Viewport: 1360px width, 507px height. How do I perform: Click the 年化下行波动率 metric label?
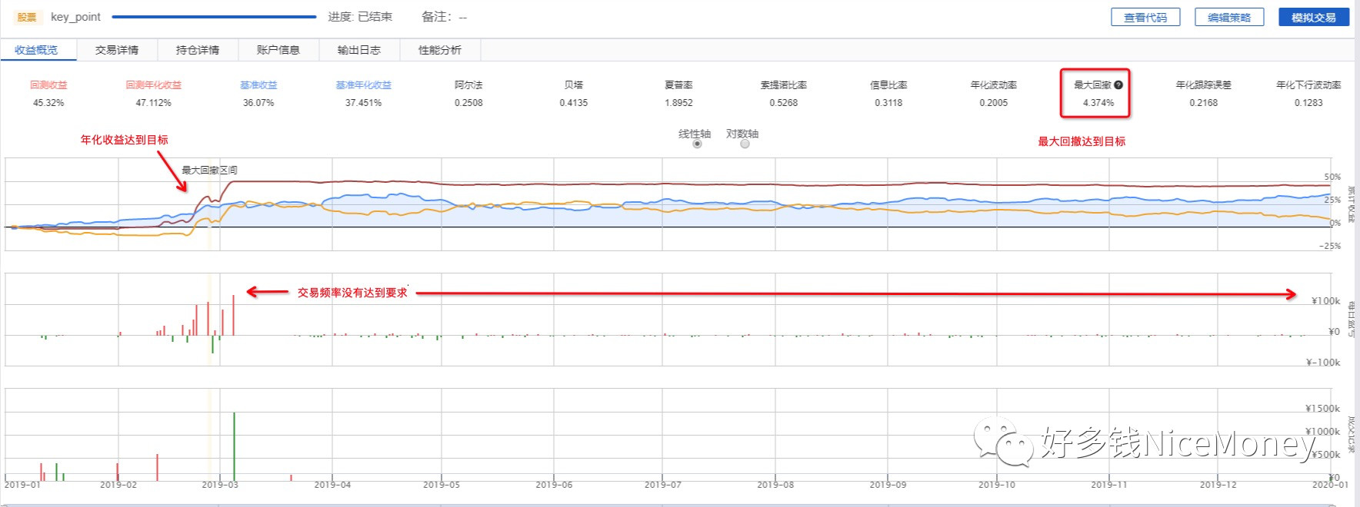tap(1308, 85)
